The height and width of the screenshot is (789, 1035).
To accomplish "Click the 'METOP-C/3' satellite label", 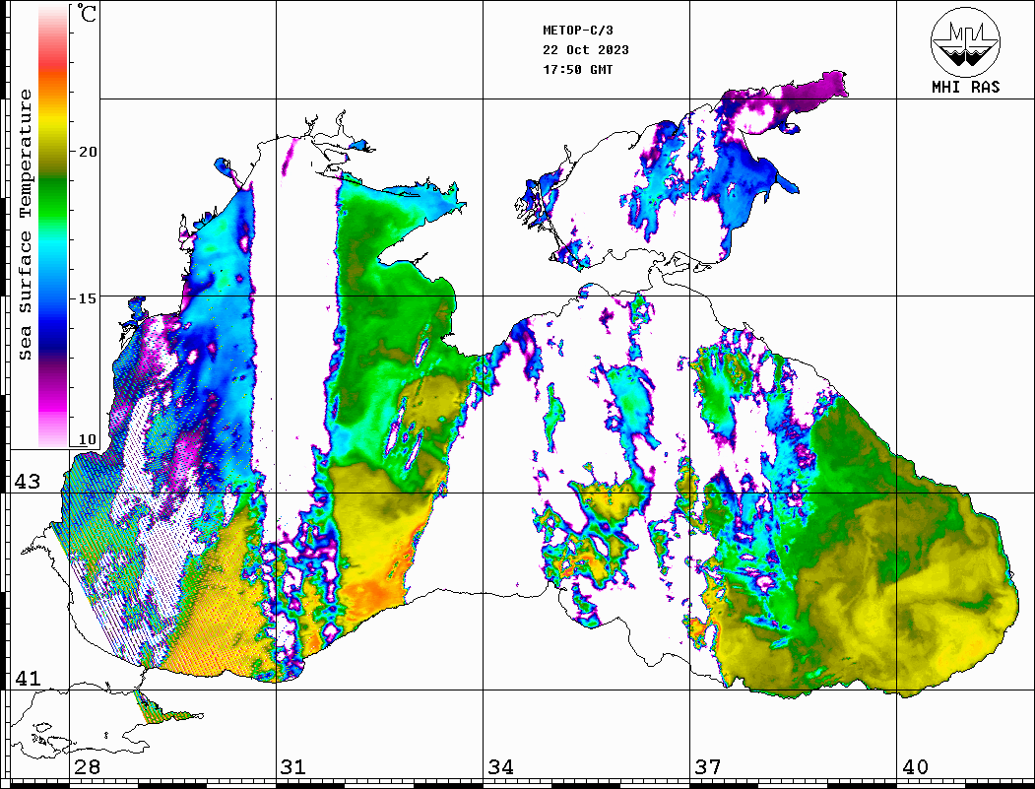I will [x=577, y=31].
